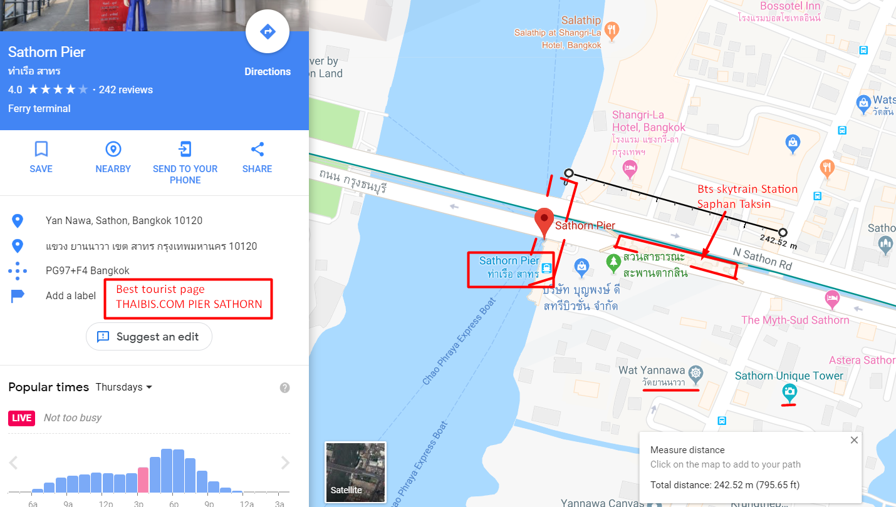Click the Wat Yannawa temple marker

695,375
